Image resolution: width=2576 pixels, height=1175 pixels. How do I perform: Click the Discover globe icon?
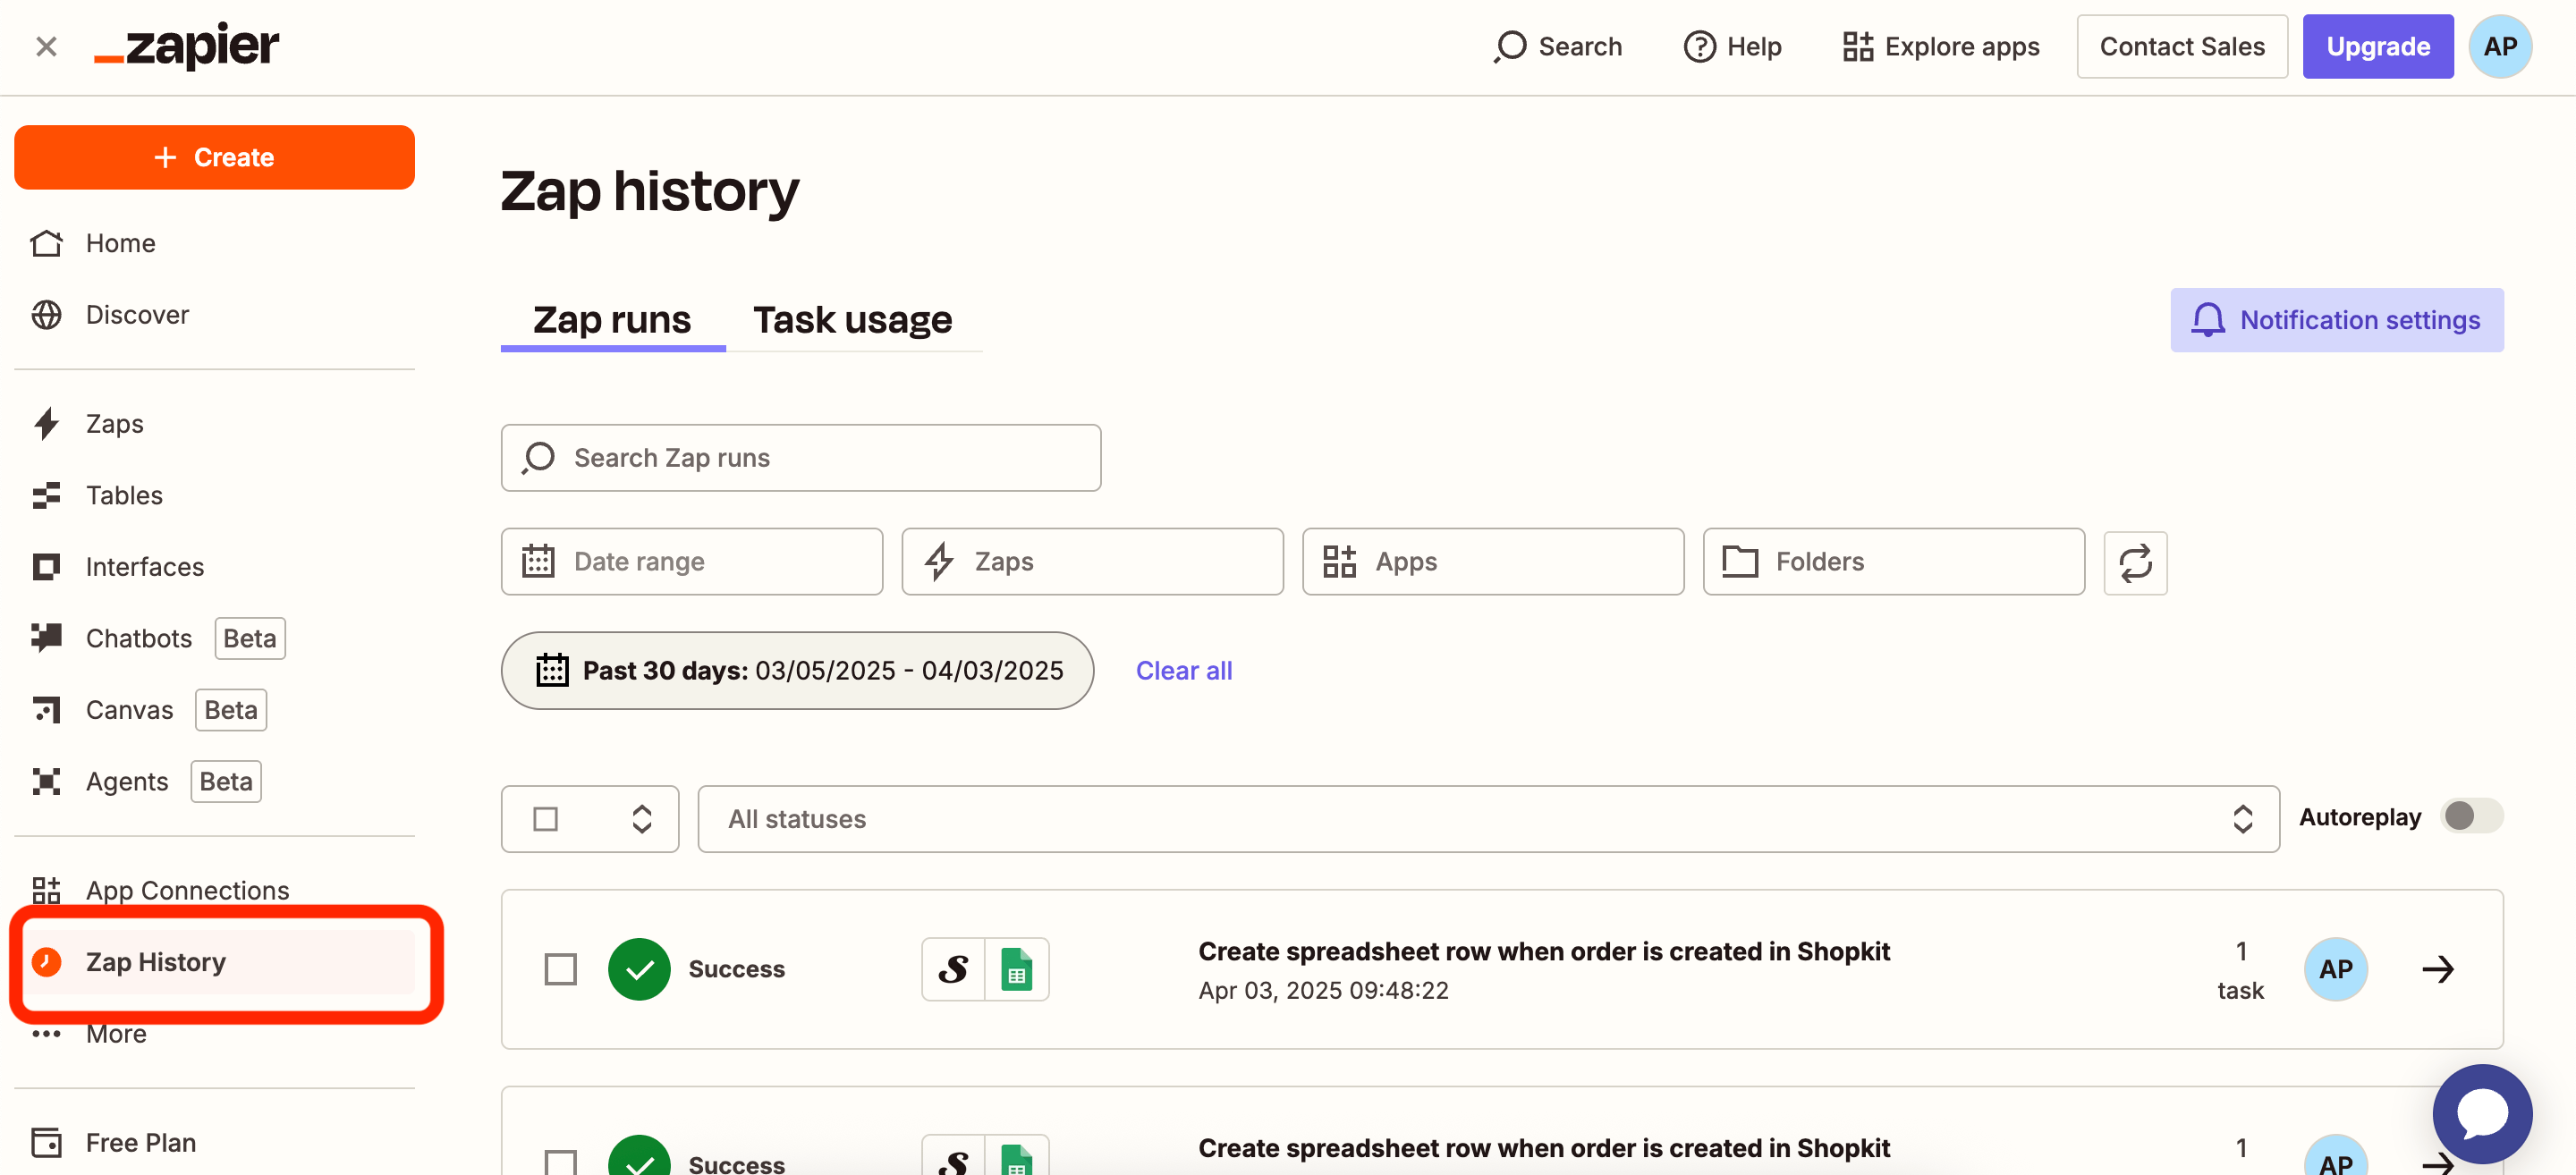pos(46,315)
